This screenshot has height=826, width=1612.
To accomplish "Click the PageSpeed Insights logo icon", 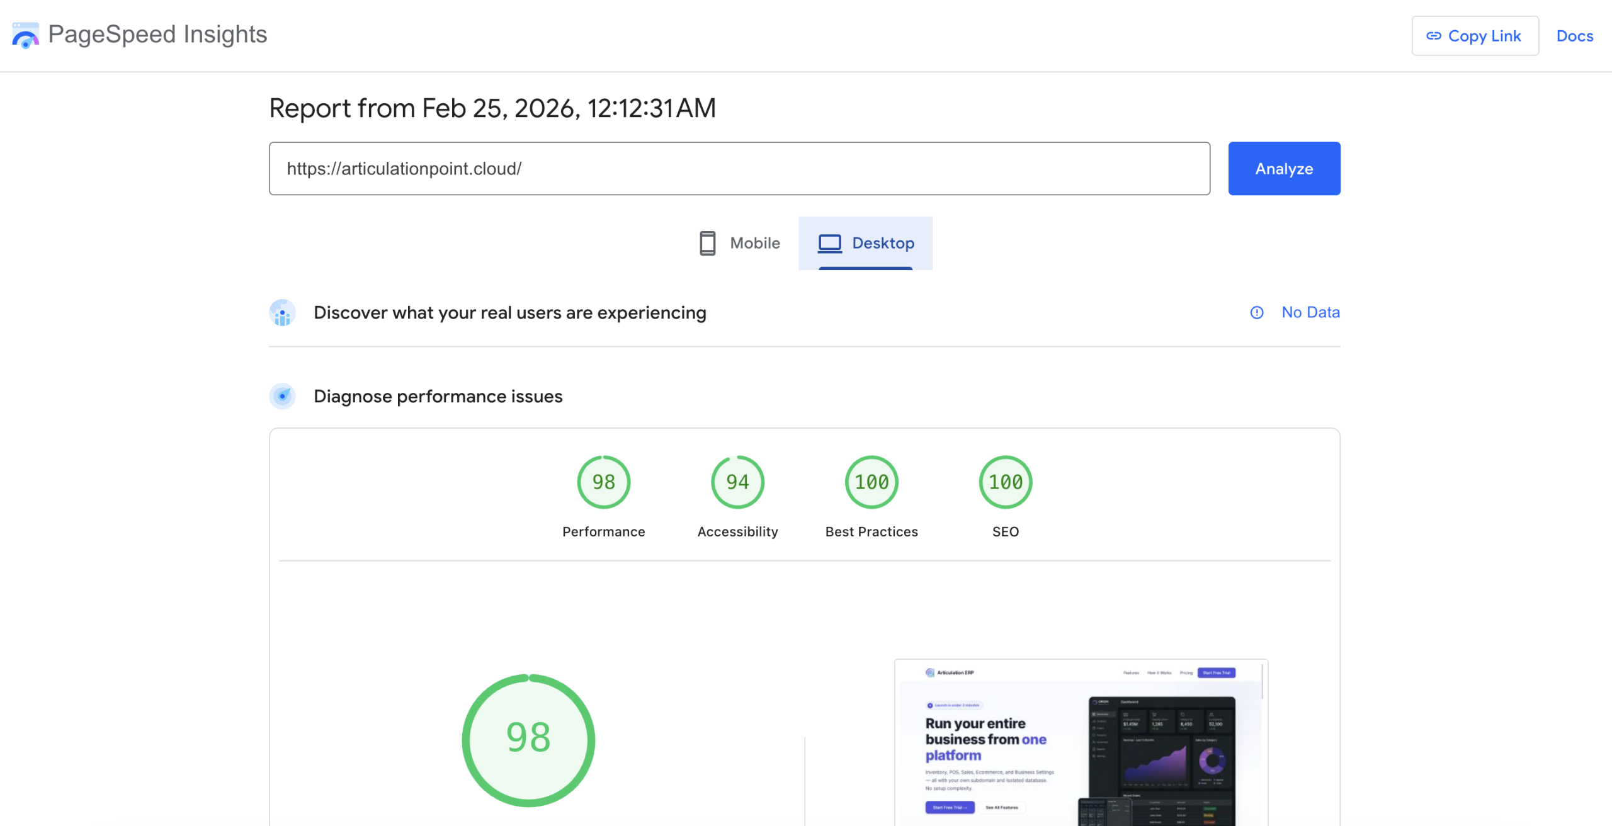I will [25, 36].
